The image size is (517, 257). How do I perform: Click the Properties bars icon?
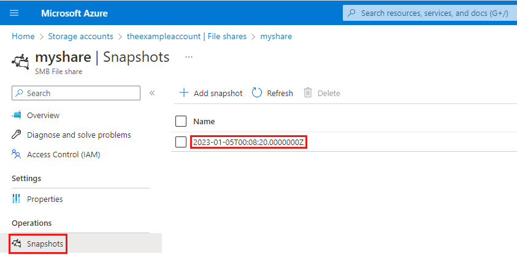17,199
